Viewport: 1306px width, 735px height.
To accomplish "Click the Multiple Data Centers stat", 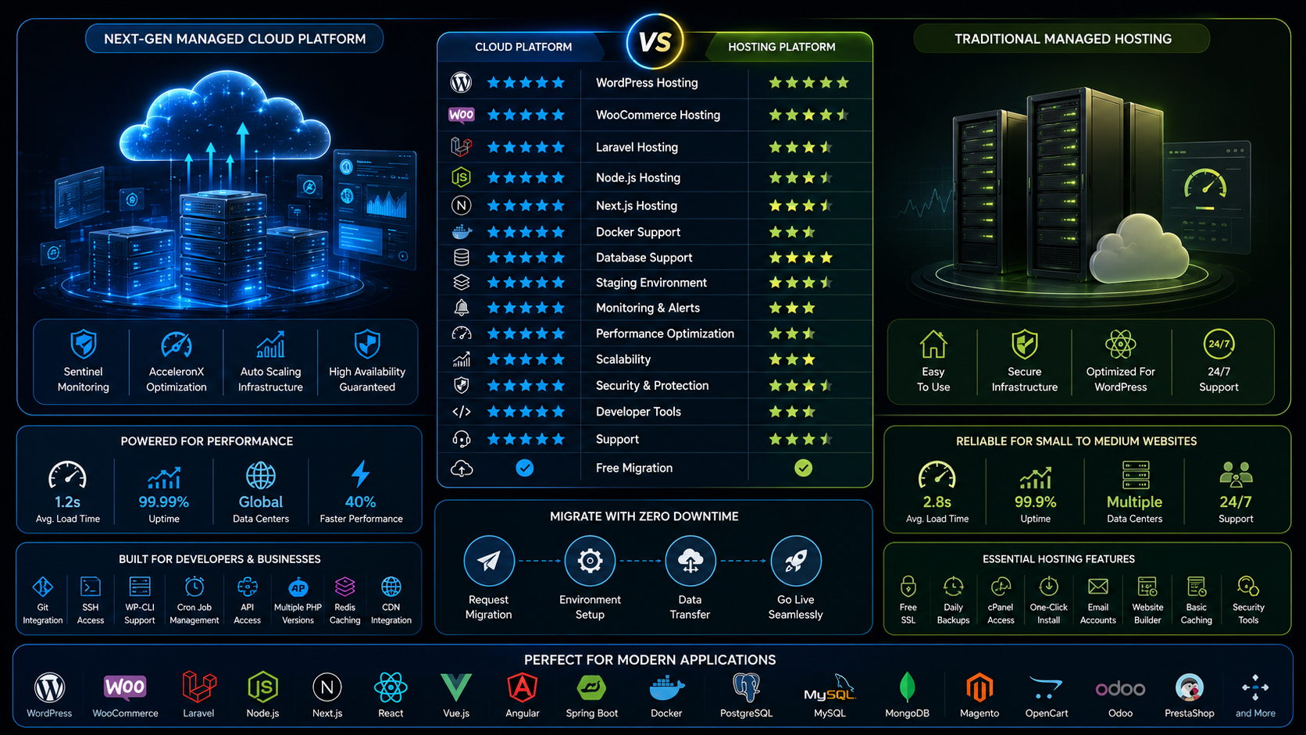I will [x=1134, y=492].
